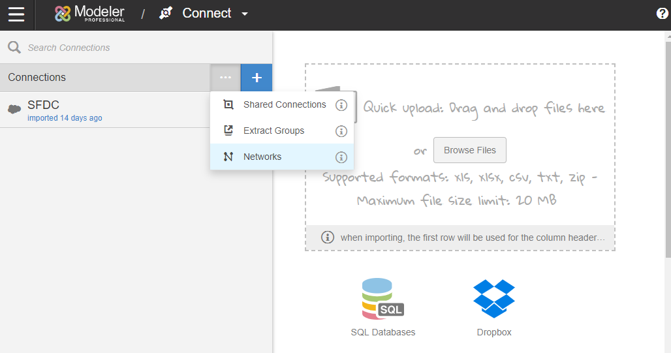
Task: Choose Networks menu item
Action: pos(262,157)
